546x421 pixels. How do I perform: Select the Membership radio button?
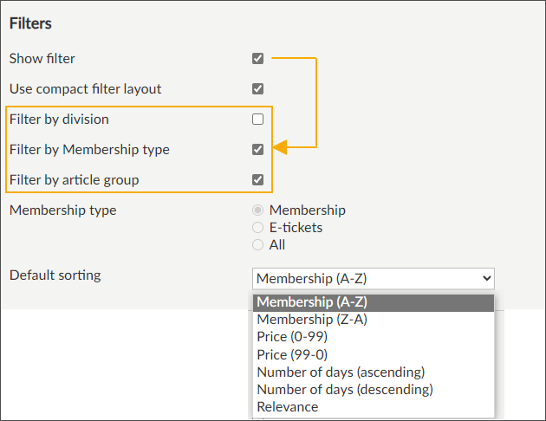pos(257,210)
